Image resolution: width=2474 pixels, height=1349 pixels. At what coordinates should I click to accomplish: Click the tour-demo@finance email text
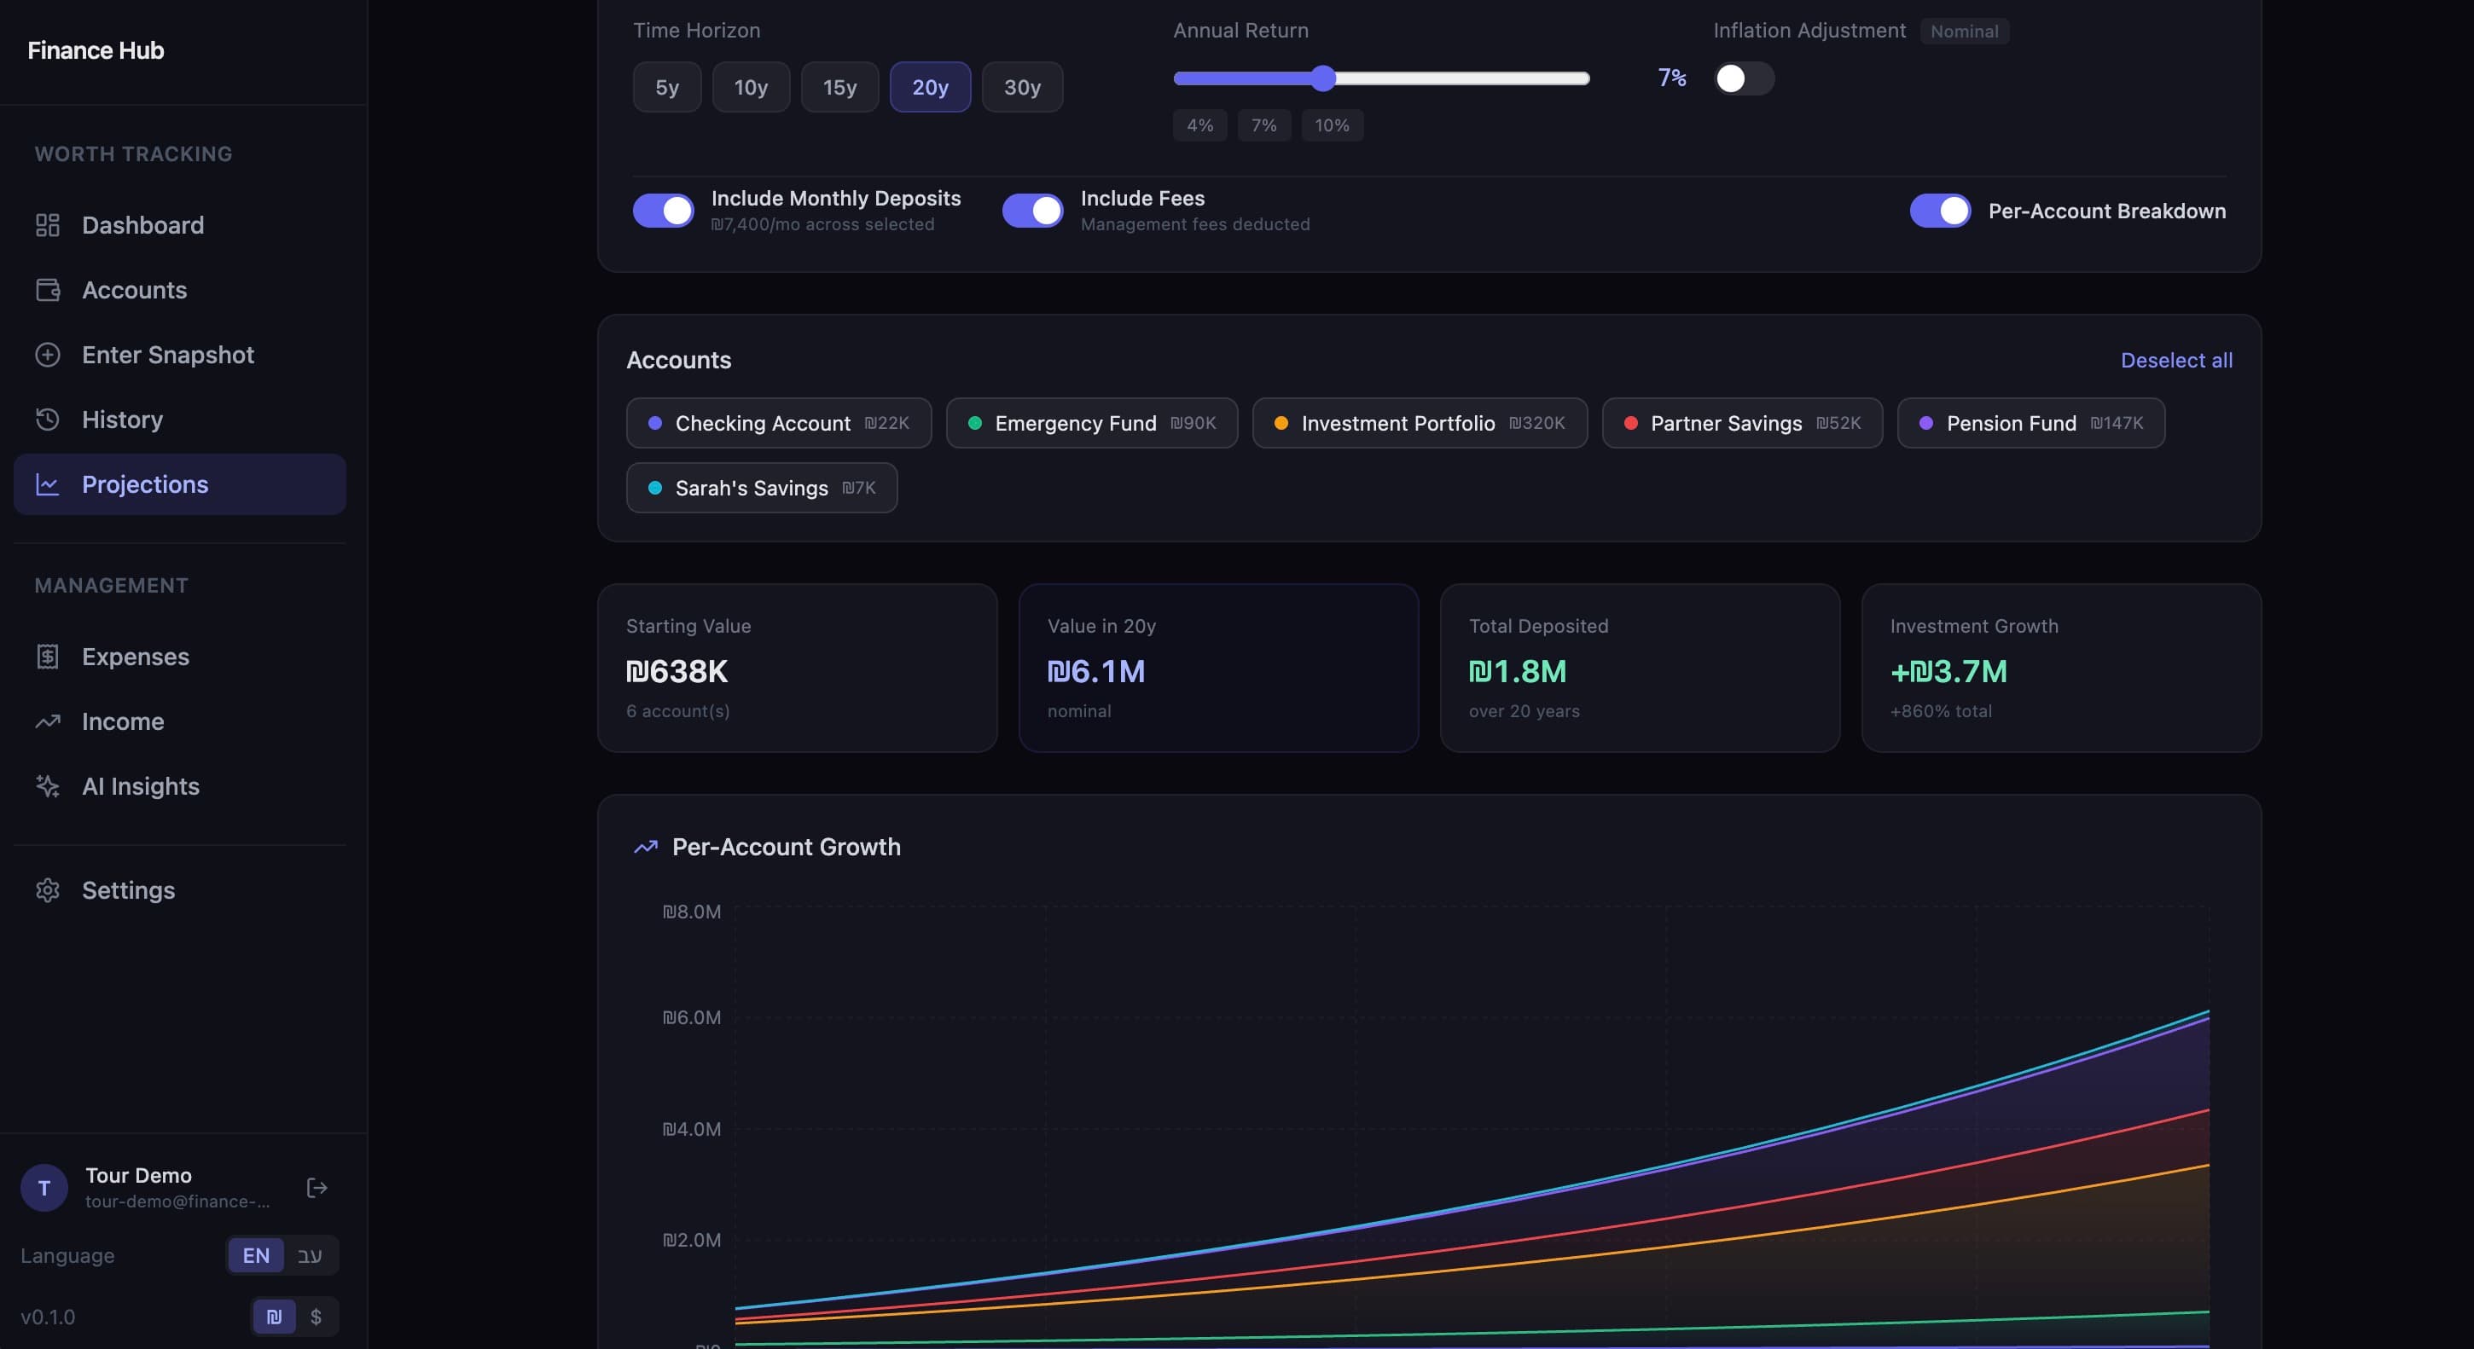tap(177, 1201)
